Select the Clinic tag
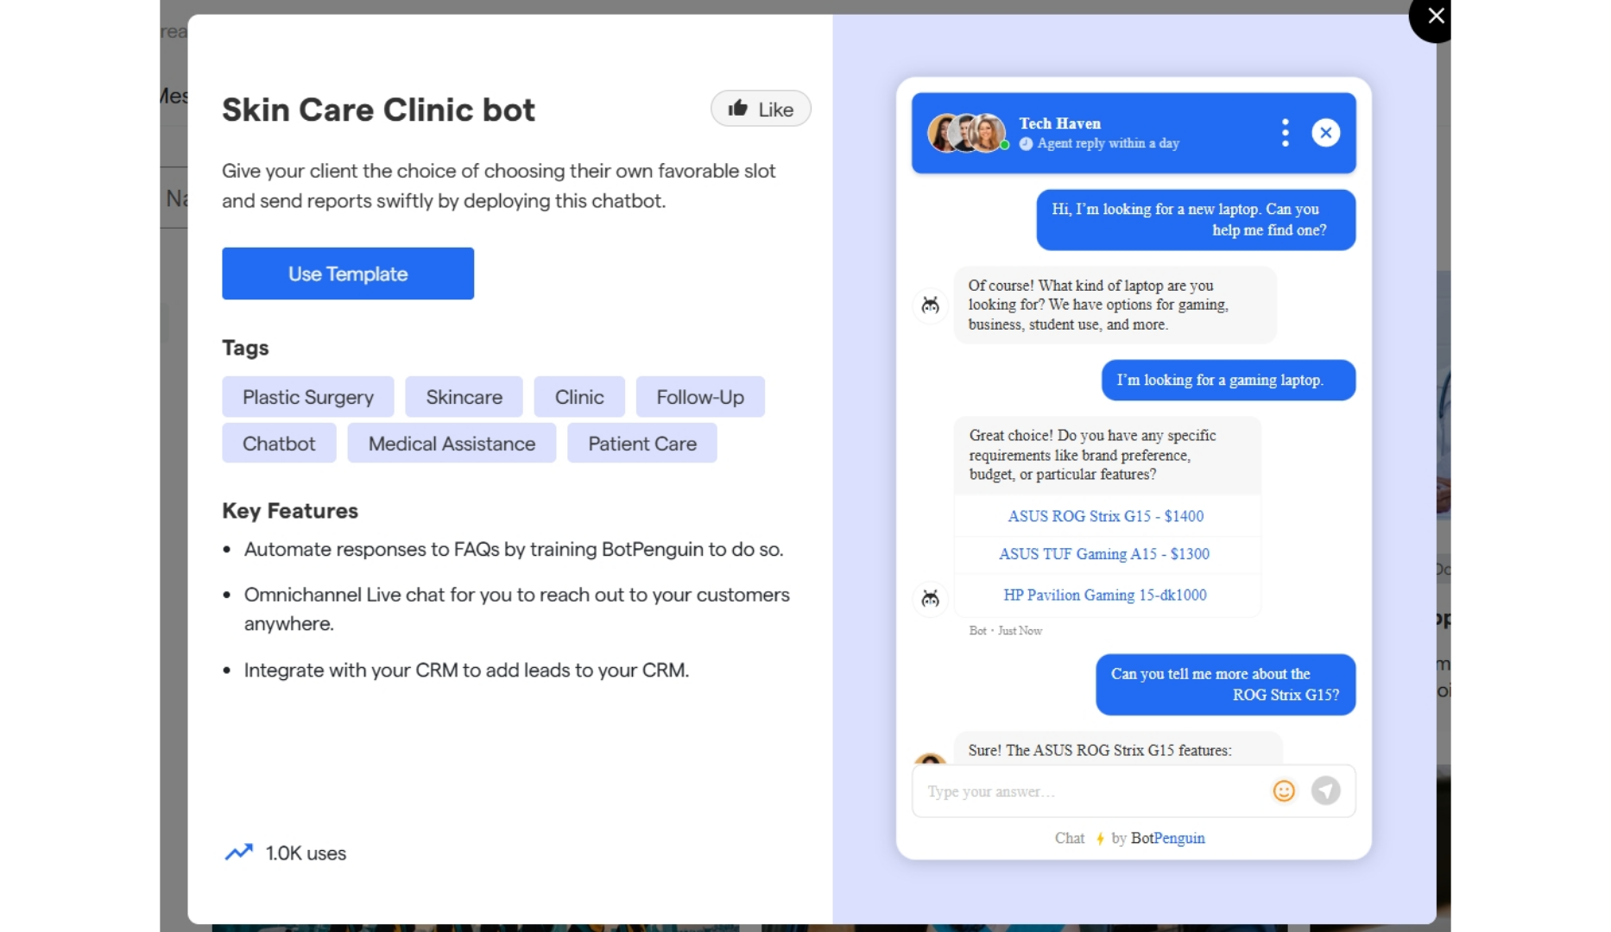This screenshot has height=932, width=1611. pos(579,397)
